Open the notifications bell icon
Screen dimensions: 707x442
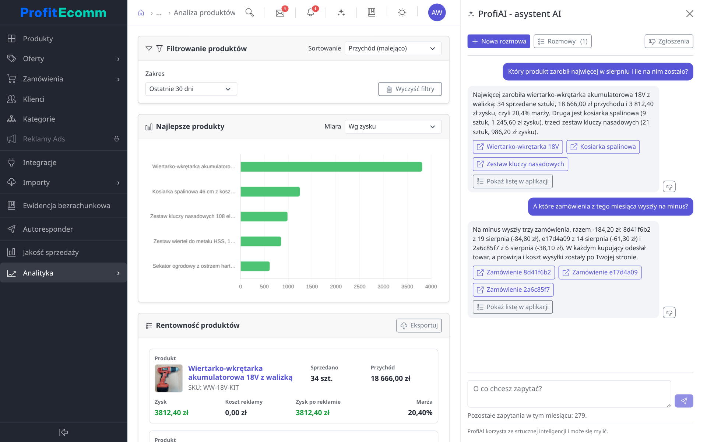pyautogui.click(x=310, y=13)
